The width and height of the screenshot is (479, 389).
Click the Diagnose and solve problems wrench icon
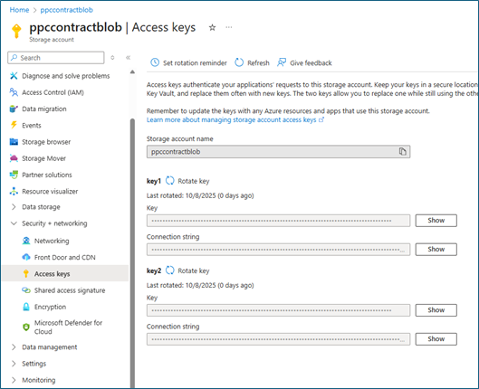[x=14, y=76]
